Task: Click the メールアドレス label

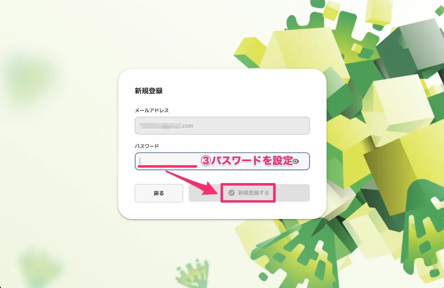Action: point(152,110)
